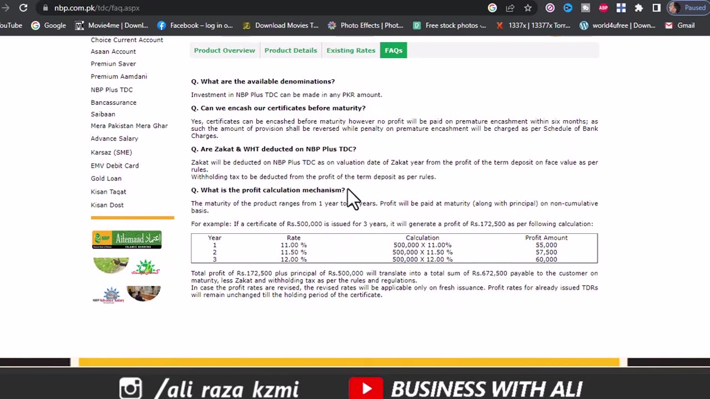Open the 1337x Torrent bookmark
The image size is (710, 399).
coord(533,25)
